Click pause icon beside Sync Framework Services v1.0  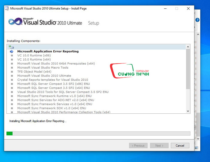click(x=12, y=104)
